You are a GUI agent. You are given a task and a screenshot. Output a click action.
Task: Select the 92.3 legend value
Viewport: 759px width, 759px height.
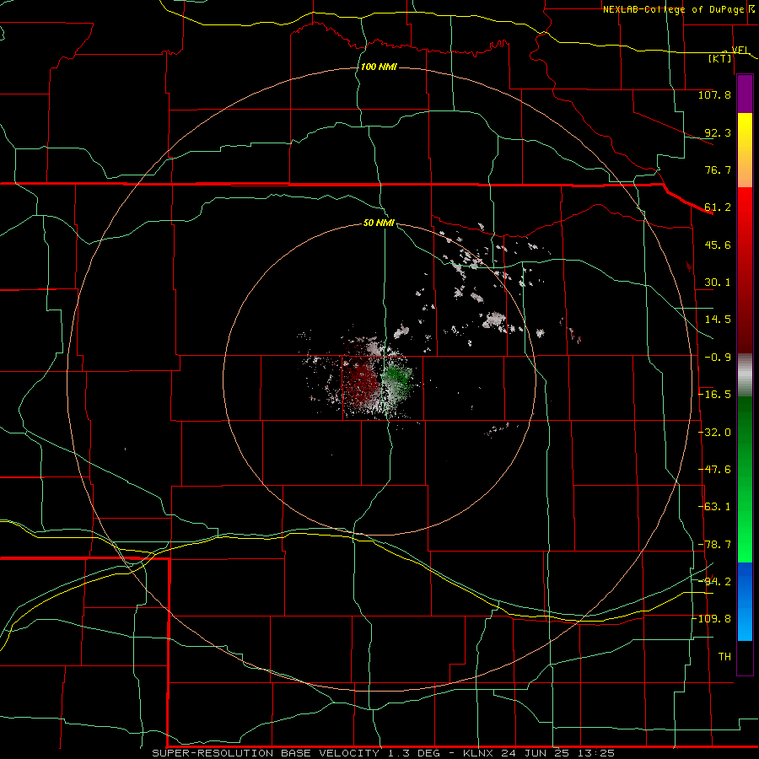[x=718, y=132]
